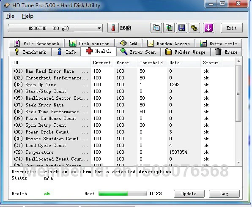Viewport: 252px width, 207px height.
Task: Click the floppy disk save icon
Action: tap(181, 28)
